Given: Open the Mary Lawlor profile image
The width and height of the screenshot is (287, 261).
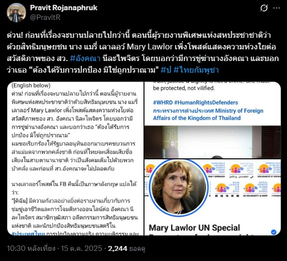Looking at the screenshot, I should pyautogui.click(x=212, y=197).
